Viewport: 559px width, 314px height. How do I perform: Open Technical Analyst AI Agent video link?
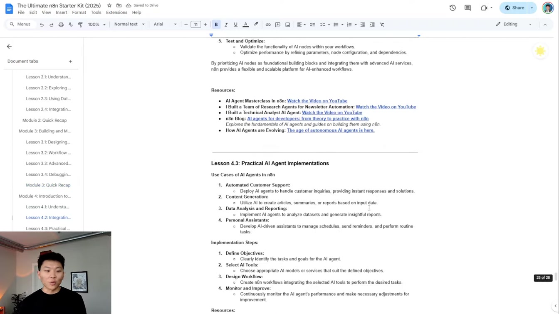332,113
